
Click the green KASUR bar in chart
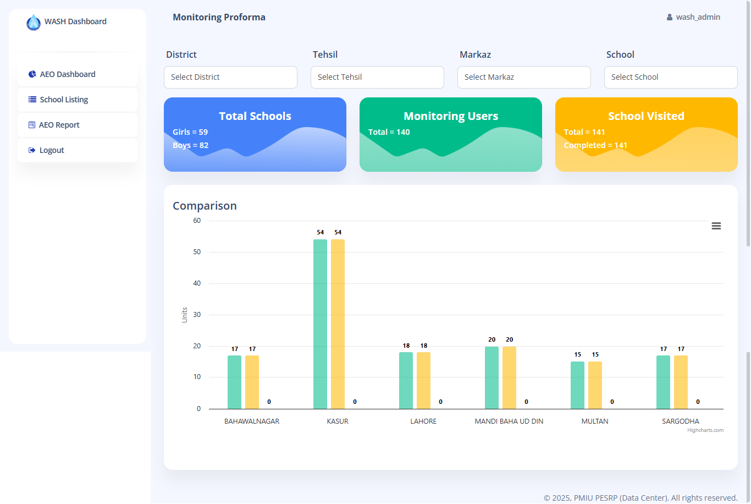pos(320,324)
